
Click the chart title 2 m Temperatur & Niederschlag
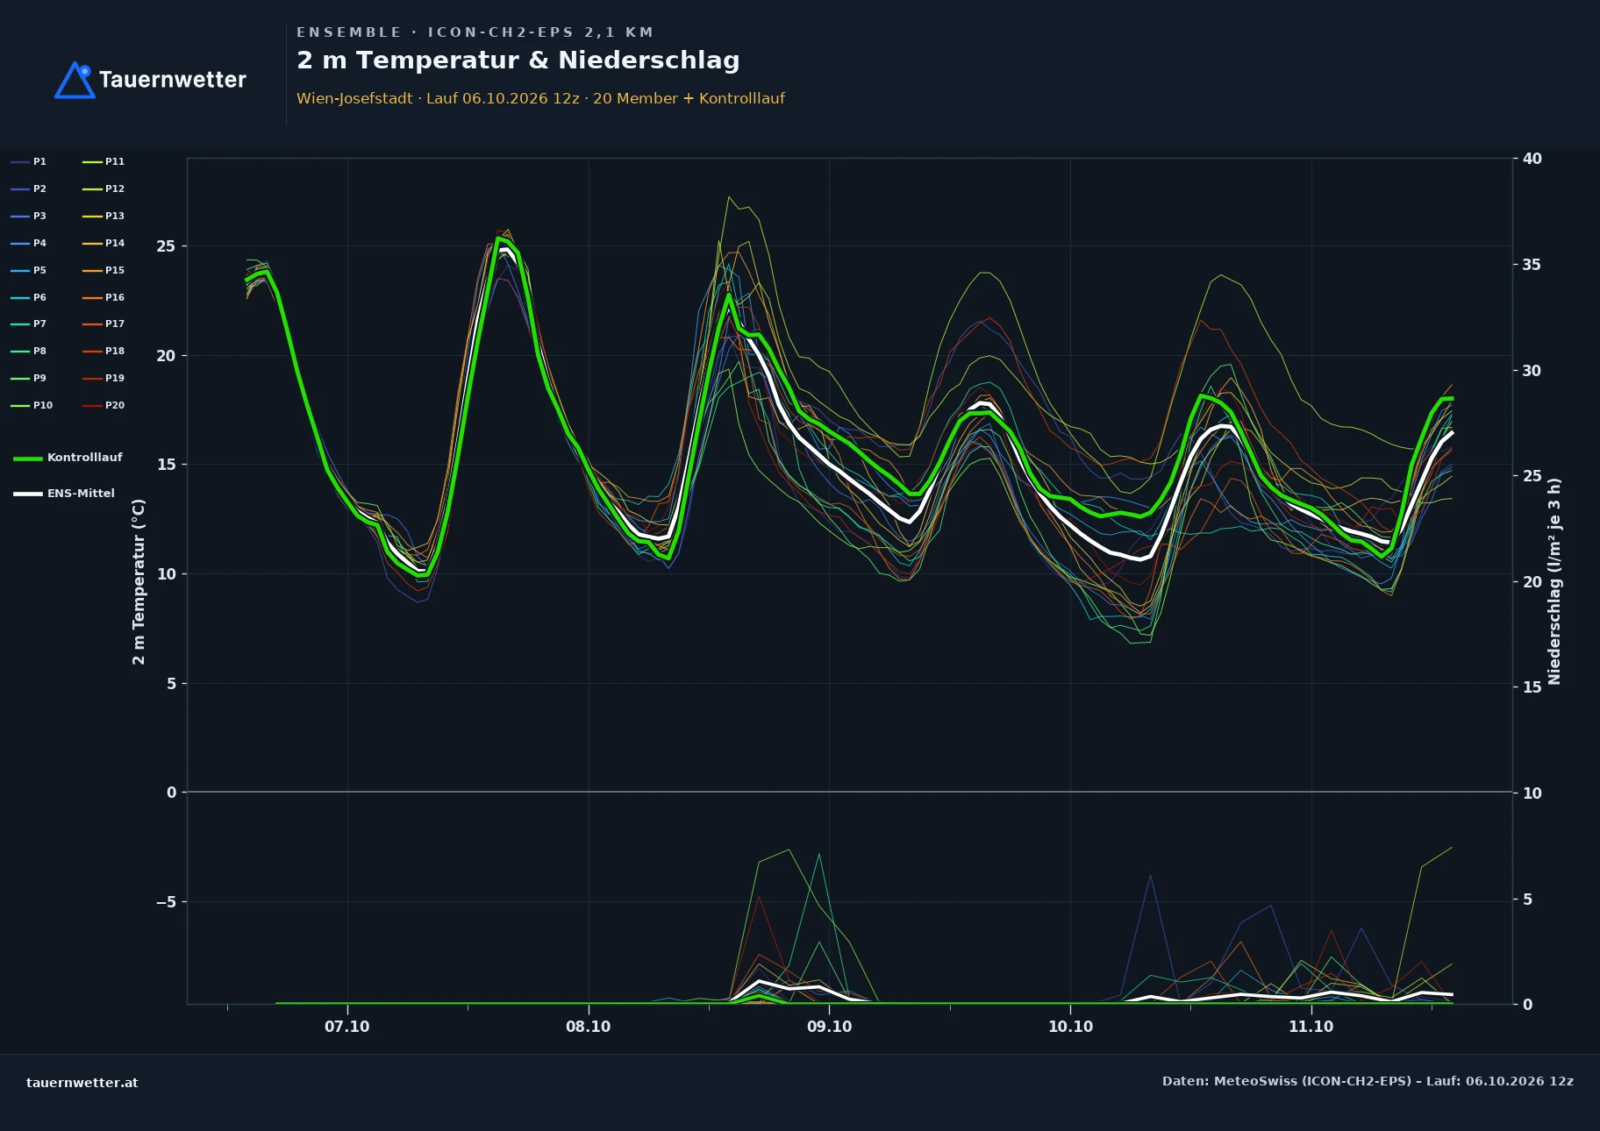click(x=518, y=60)
